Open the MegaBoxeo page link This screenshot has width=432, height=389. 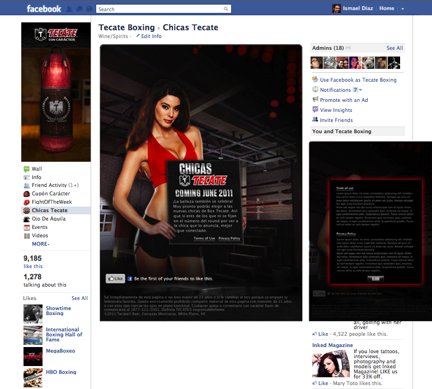[x=60, y=351]
